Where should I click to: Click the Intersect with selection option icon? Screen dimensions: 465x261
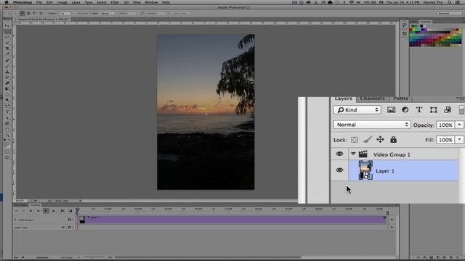(x=41, y=13)
